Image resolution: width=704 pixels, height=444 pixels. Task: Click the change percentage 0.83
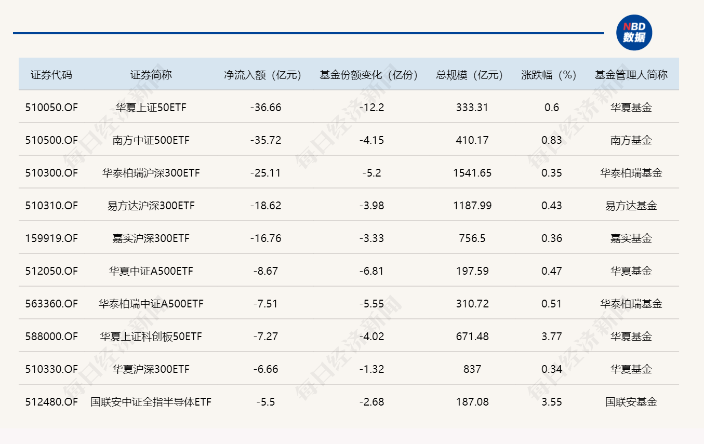tap(551, 140)
